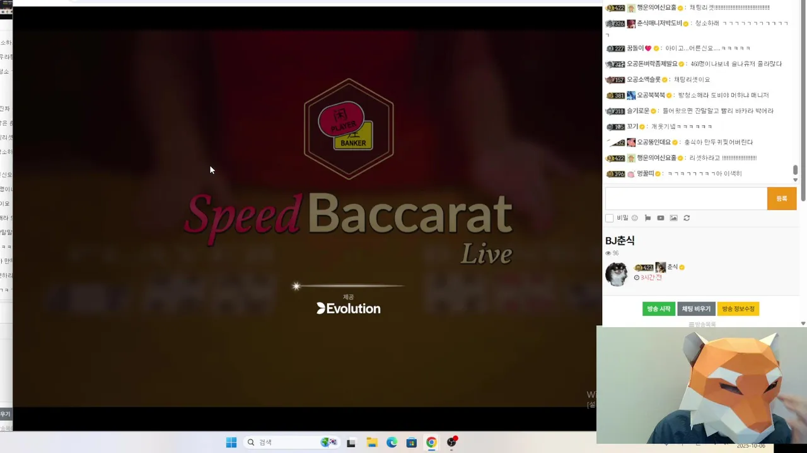
Task: Click the message 개웃기넴ㅋㅋㅋㅋㅋㅋ
Action: click(x=682, y=126)
